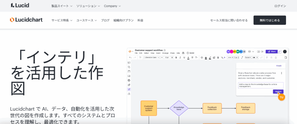Open the font color A swatch
Image resolution: width=297 pixels, height=124 pixels.
pyautogui.click(x=188, y=58)
